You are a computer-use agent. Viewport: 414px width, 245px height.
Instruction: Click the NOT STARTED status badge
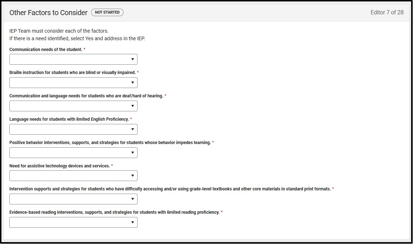click(107, 12)
